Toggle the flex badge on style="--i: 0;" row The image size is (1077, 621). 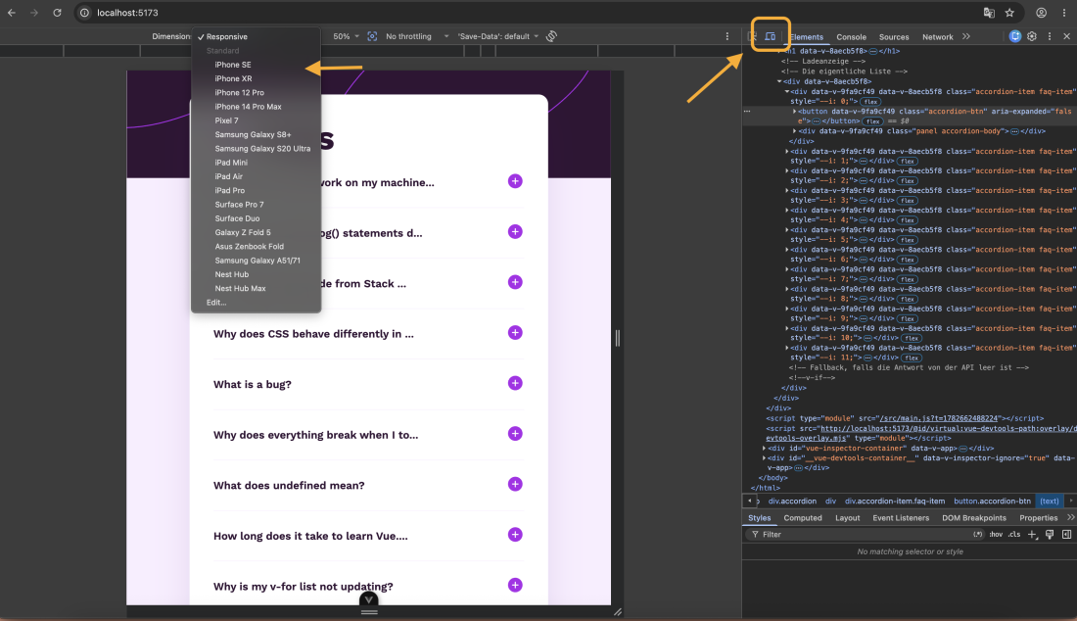[x=870, y=102]
